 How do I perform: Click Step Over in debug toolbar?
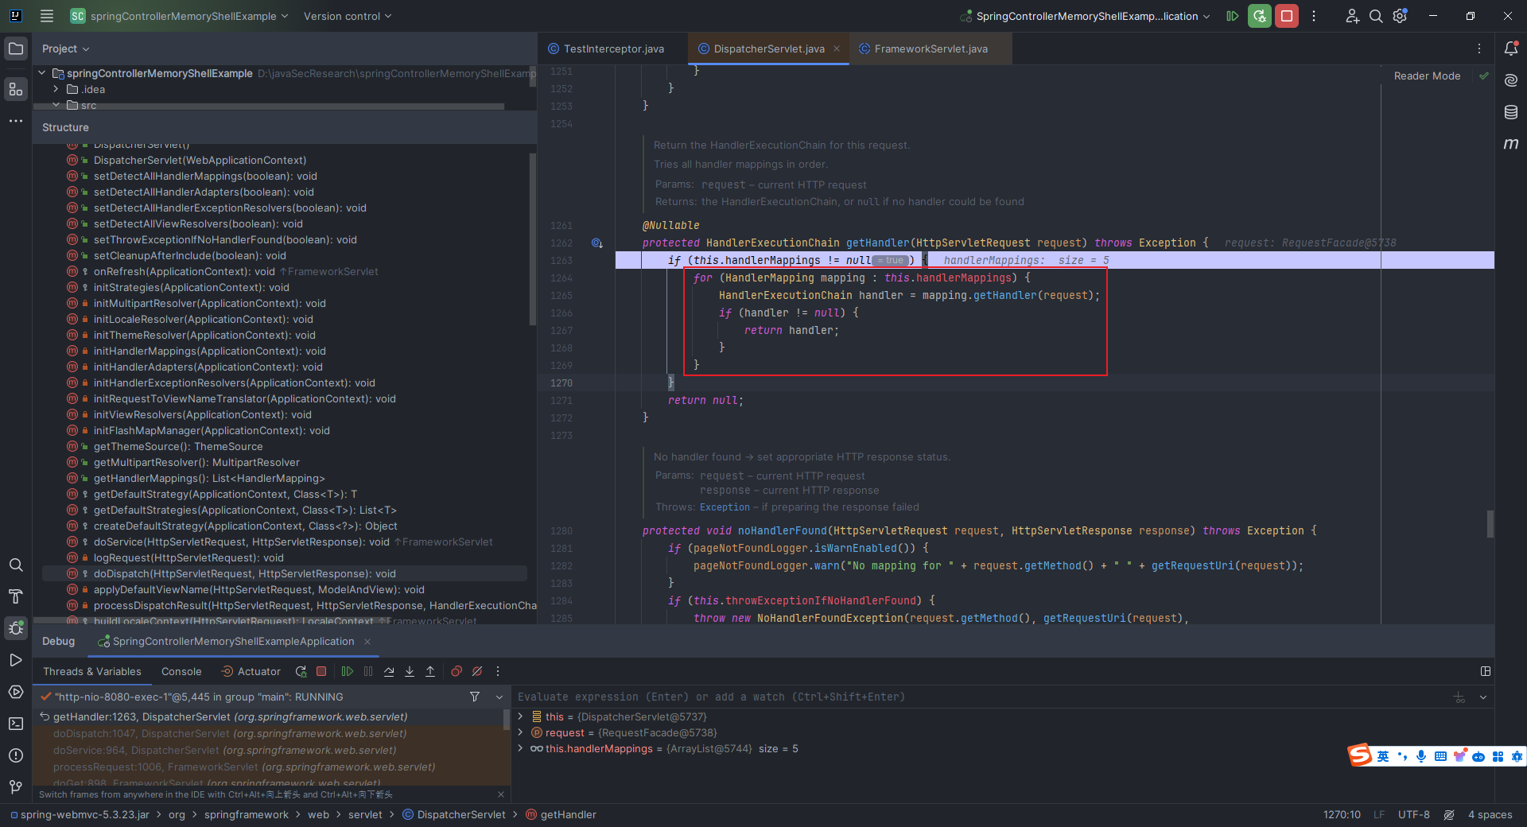(x=389, y=671)
